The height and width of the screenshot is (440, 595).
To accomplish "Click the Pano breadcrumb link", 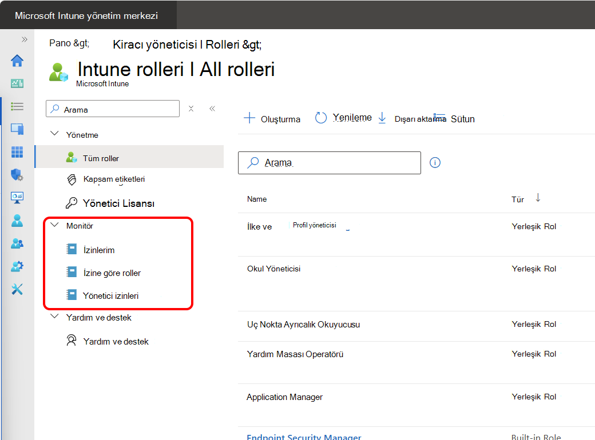I will click(69, 43).
